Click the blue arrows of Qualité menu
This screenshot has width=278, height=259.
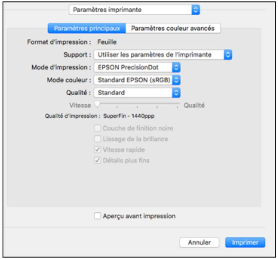tap(176, 93)
